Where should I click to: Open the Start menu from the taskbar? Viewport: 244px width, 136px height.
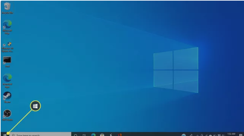pyautogui.click(x=5, y=135)
